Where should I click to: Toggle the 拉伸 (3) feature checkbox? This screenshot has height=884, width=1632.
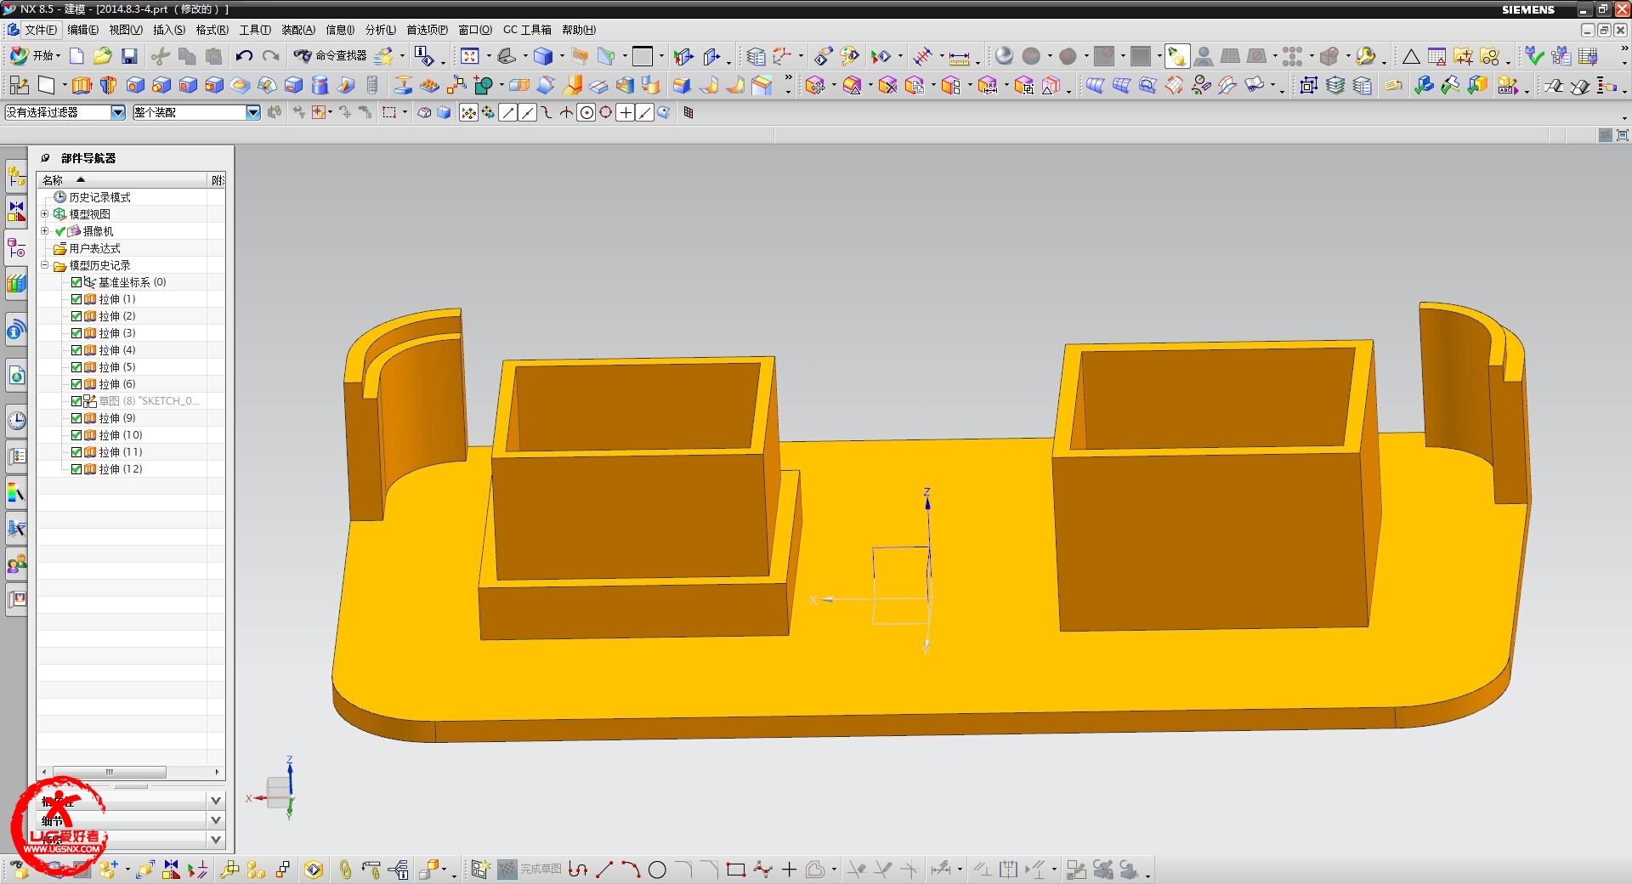click(76, 333)
